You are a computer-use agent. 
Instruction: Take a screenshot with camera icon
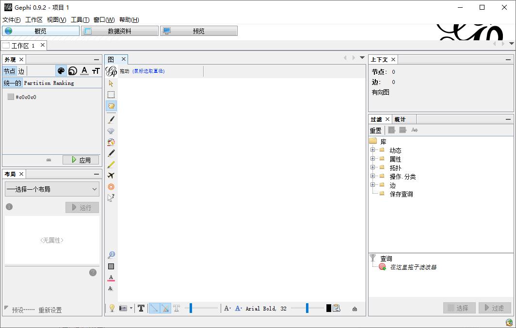[x=123, y=308]
